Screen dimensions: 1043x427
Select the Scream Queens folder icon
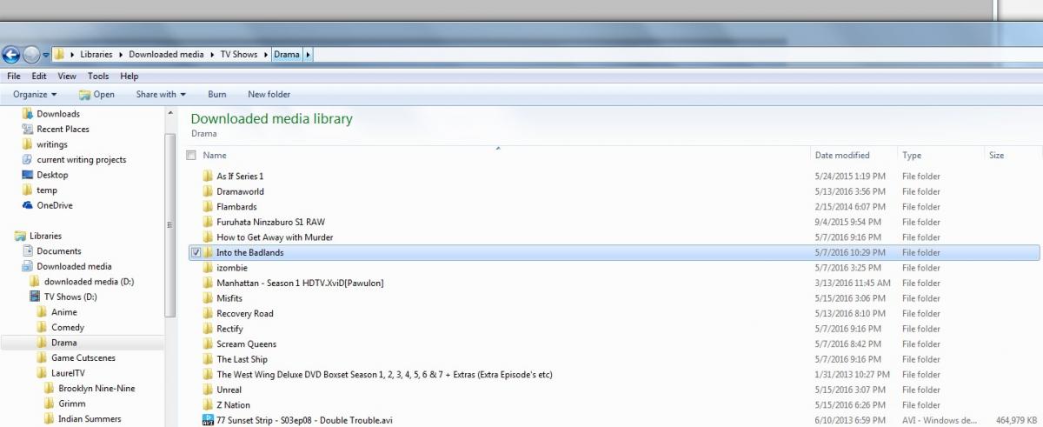pos(207,344)
